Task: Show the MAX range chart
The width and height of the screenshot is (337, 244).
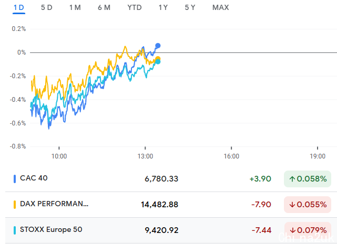Action: click(x=221, y=7)
